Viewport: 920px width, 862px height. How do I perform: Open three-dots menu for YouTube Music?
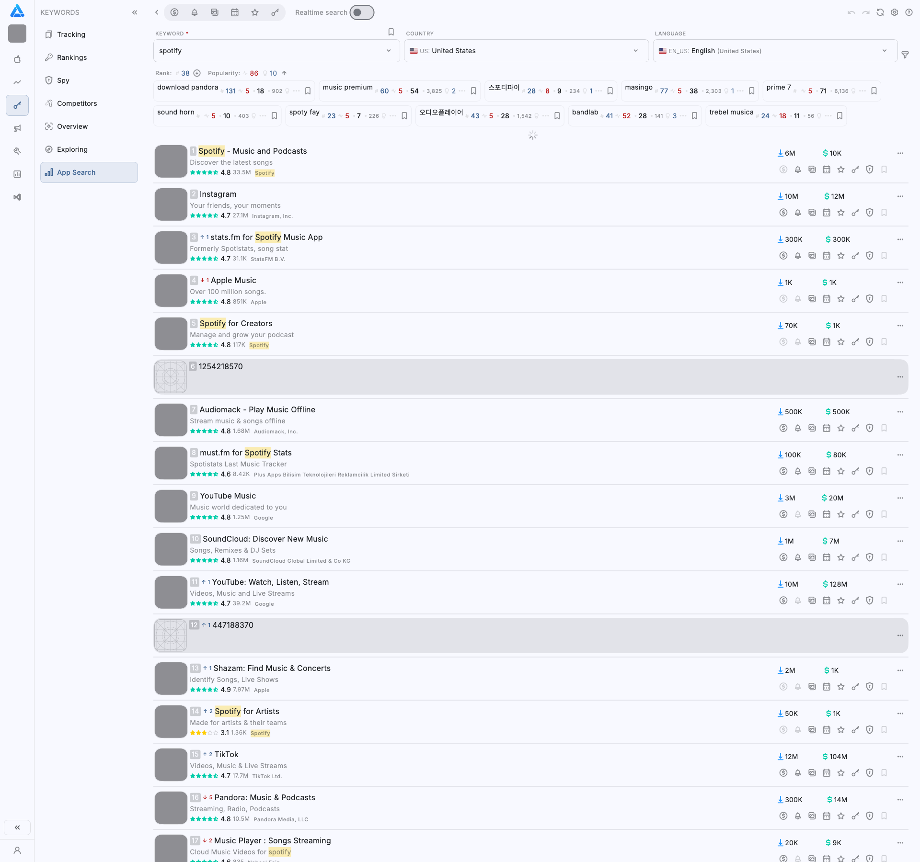(x=900, y=498)
